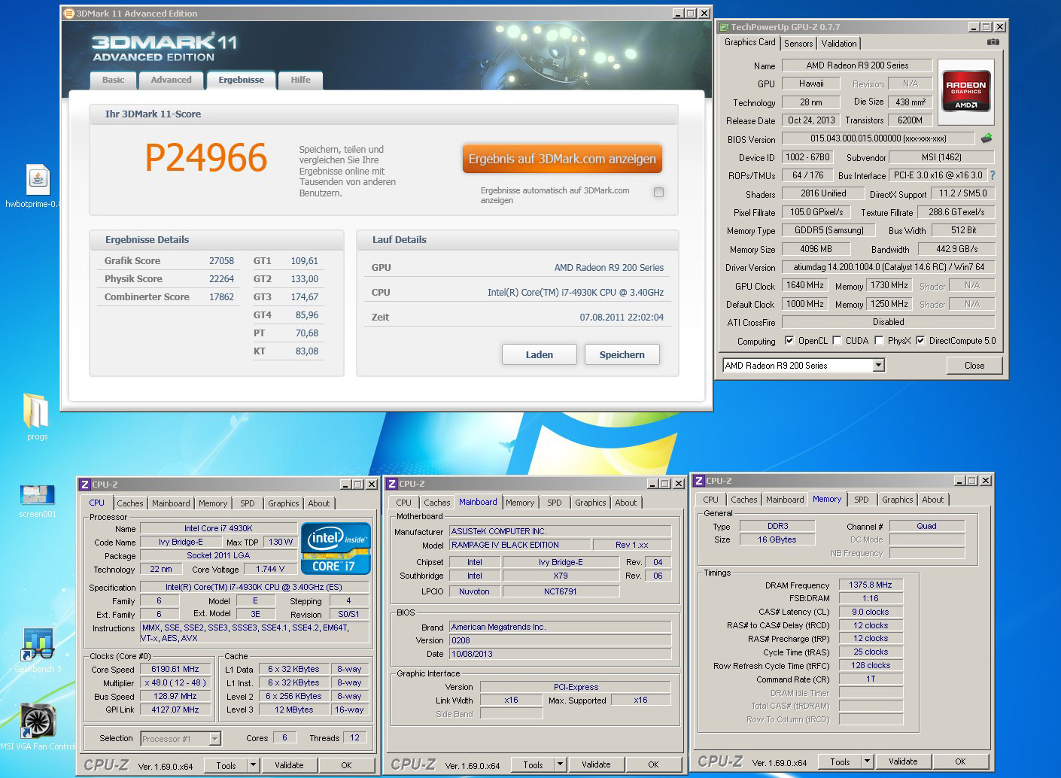1061x778 pixels.
Task: Click the BIOS Version field in GPU-Z
Action: tap(878, 138)
